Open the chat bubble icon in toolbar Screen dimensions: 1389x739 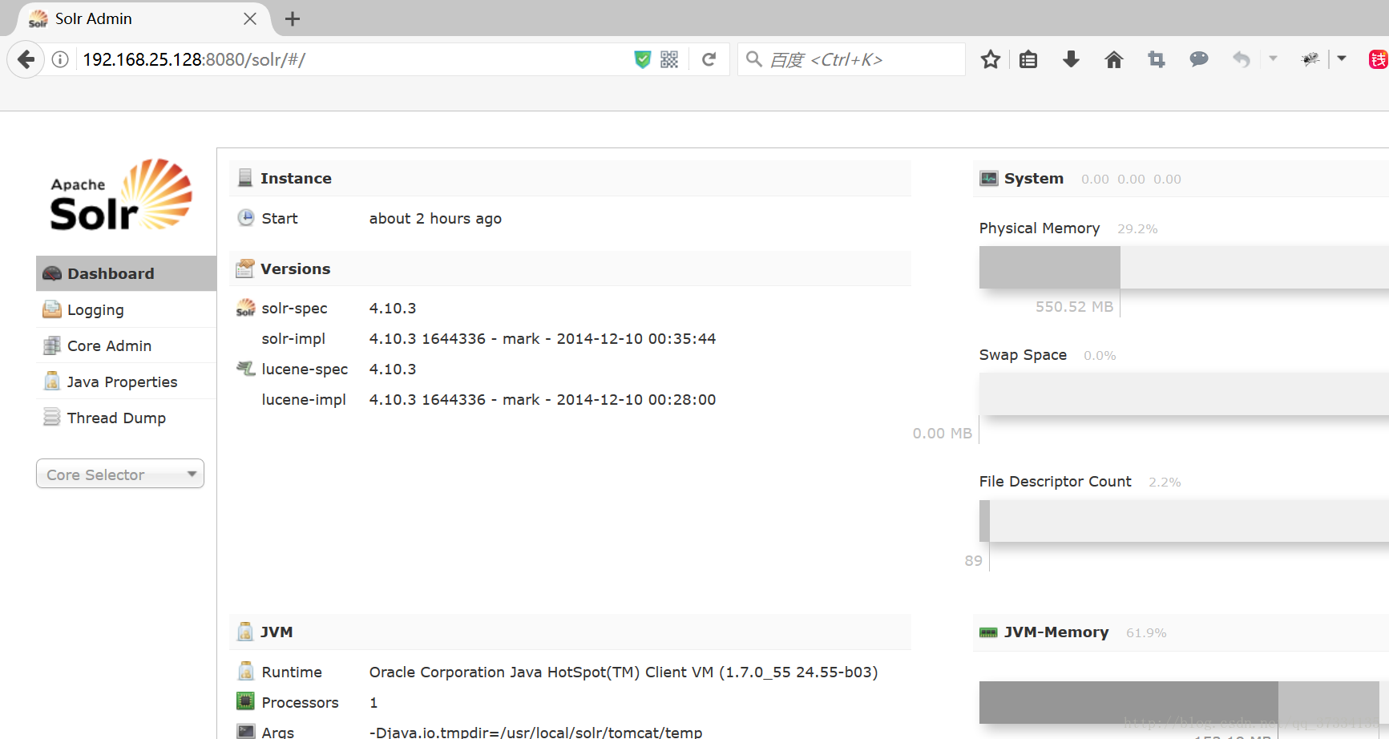pyautogui.click(x=1199, y=59)
